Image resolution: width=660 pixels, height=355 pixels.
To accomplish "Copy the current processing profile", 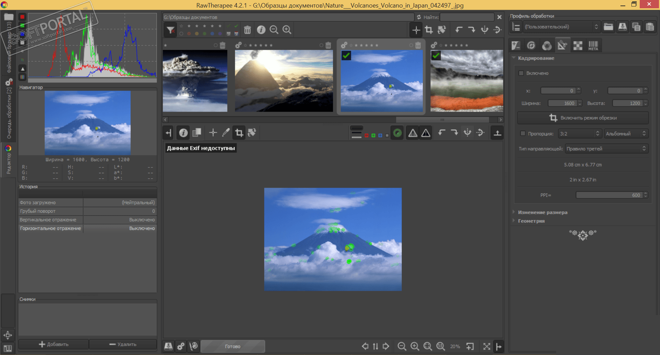I will point(636,27).
